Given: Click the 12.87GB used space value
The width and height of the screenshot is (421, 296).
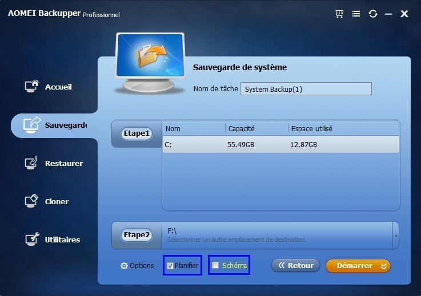Looking at the screenshot, I should [303, 145].
